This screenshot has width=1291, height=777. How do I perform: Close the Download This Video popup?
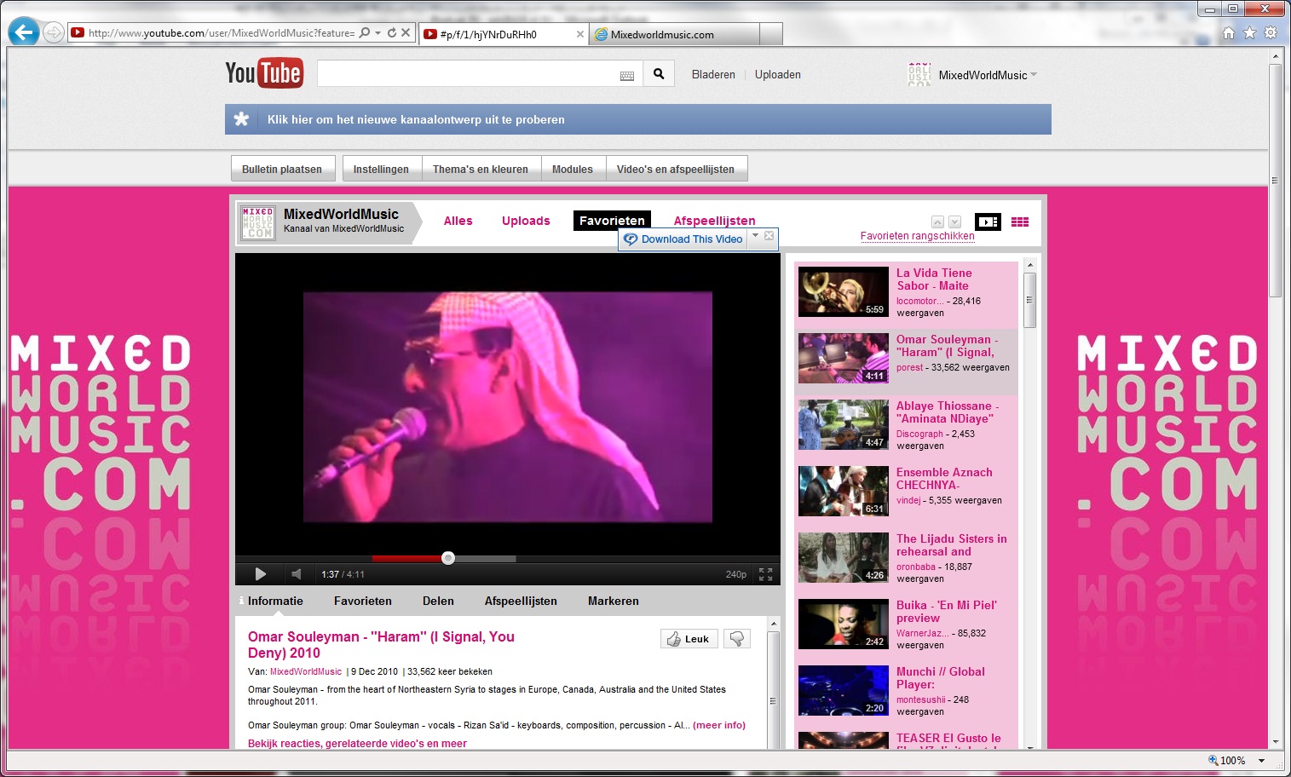769,236
